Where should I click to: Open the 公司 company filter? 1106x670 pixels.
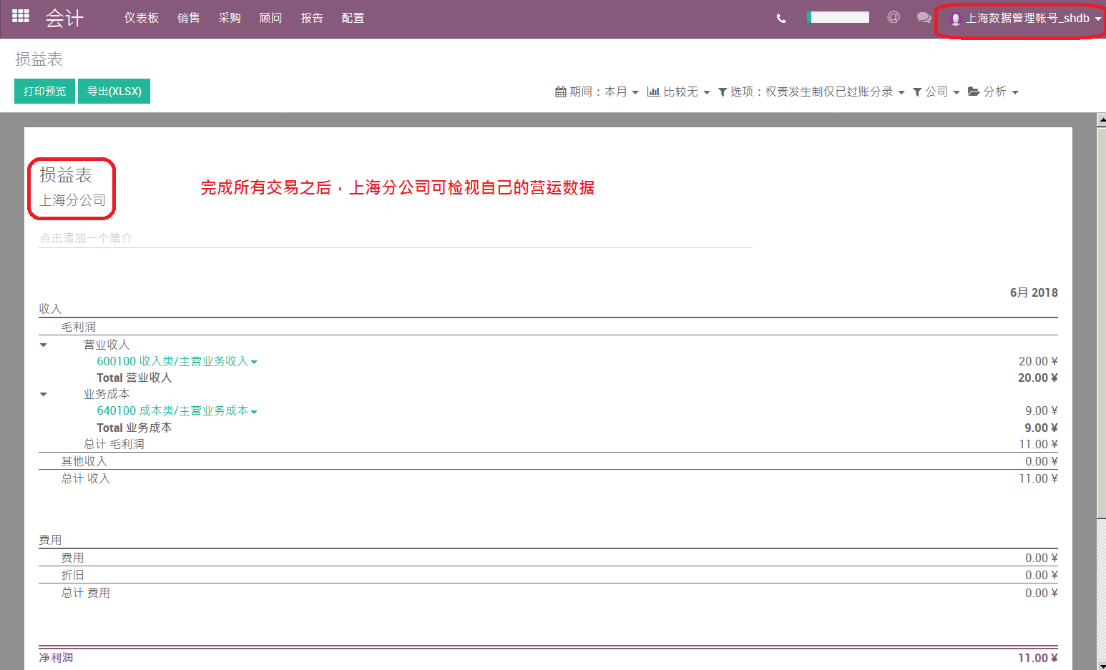pos(936,92)
